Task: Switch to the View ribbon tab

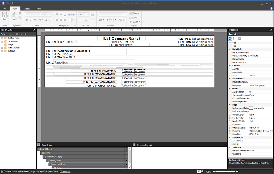Action: pyautogui.click(x=39, y=8)
